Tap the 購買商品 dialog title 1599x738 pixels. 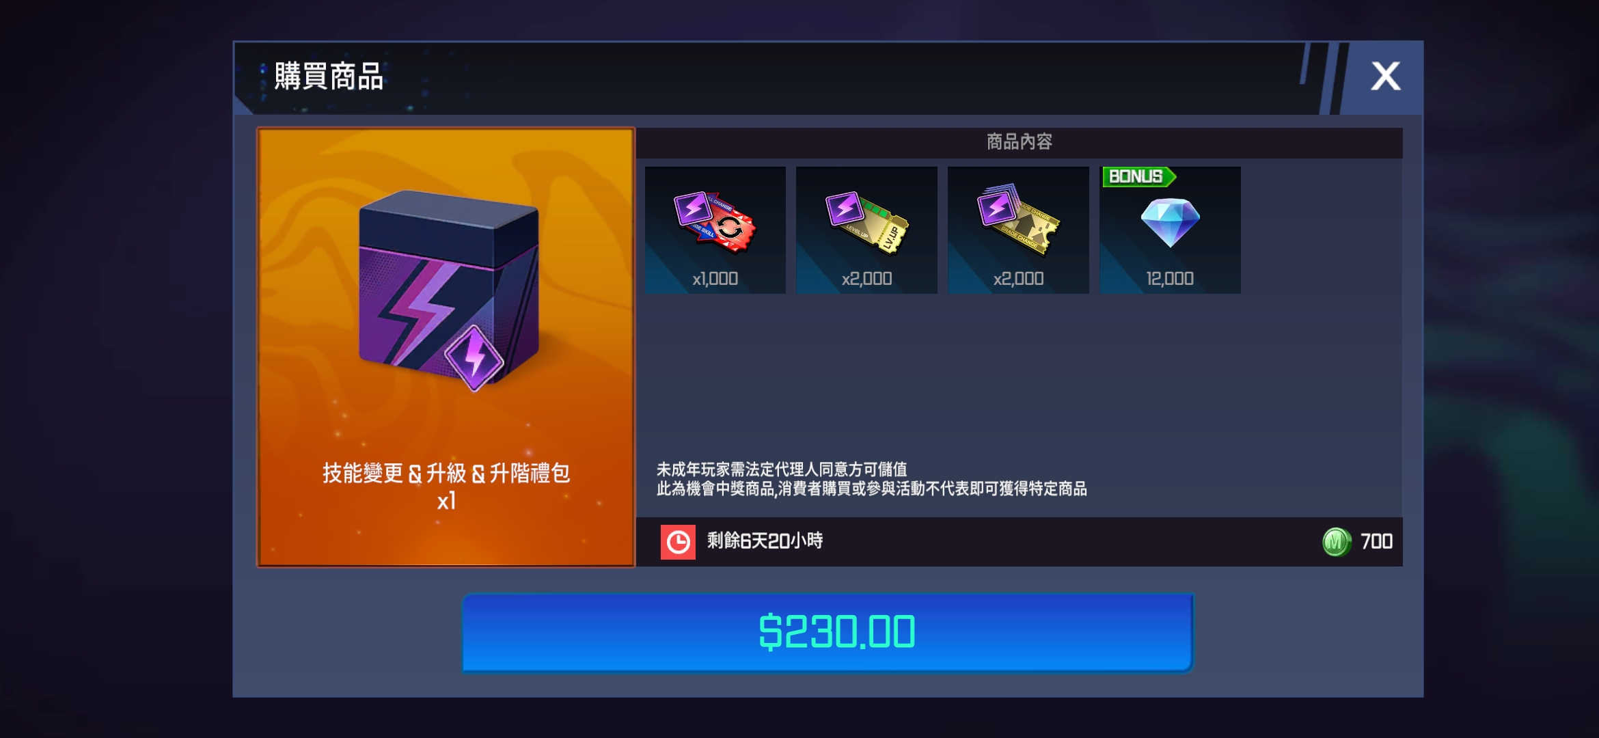coord(329,76)
